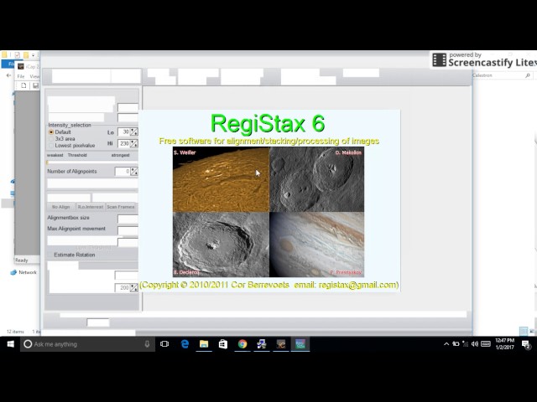This screenshot has height=402, width=537.
Task: Click the New document icon in iCap toolbar
Action: (x=23, y=85)
